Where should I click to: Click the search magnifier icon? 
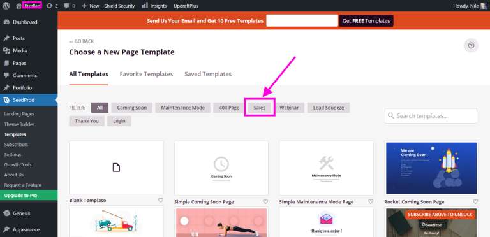(x=390, y=116)
